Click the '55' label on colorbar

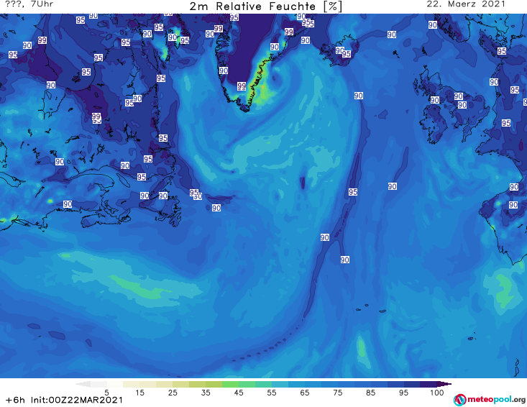[x=272, y=393]
